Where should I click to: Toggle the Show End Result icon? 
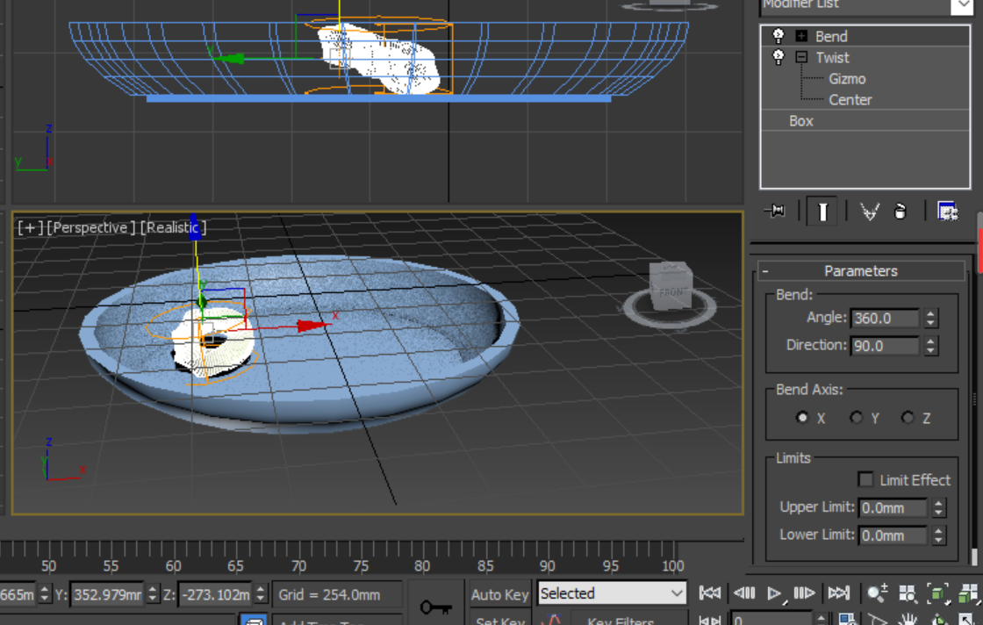[822, 211]
